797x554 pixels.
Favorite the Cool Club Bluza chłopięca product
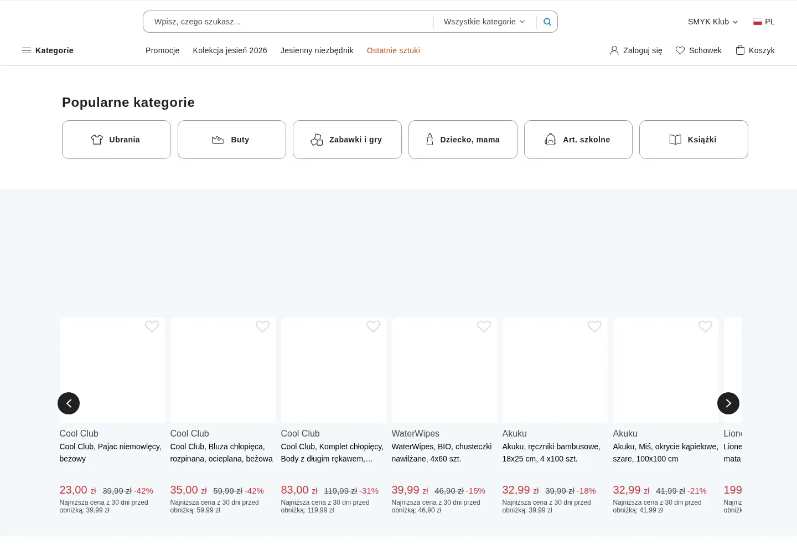[x=262, y=326]
